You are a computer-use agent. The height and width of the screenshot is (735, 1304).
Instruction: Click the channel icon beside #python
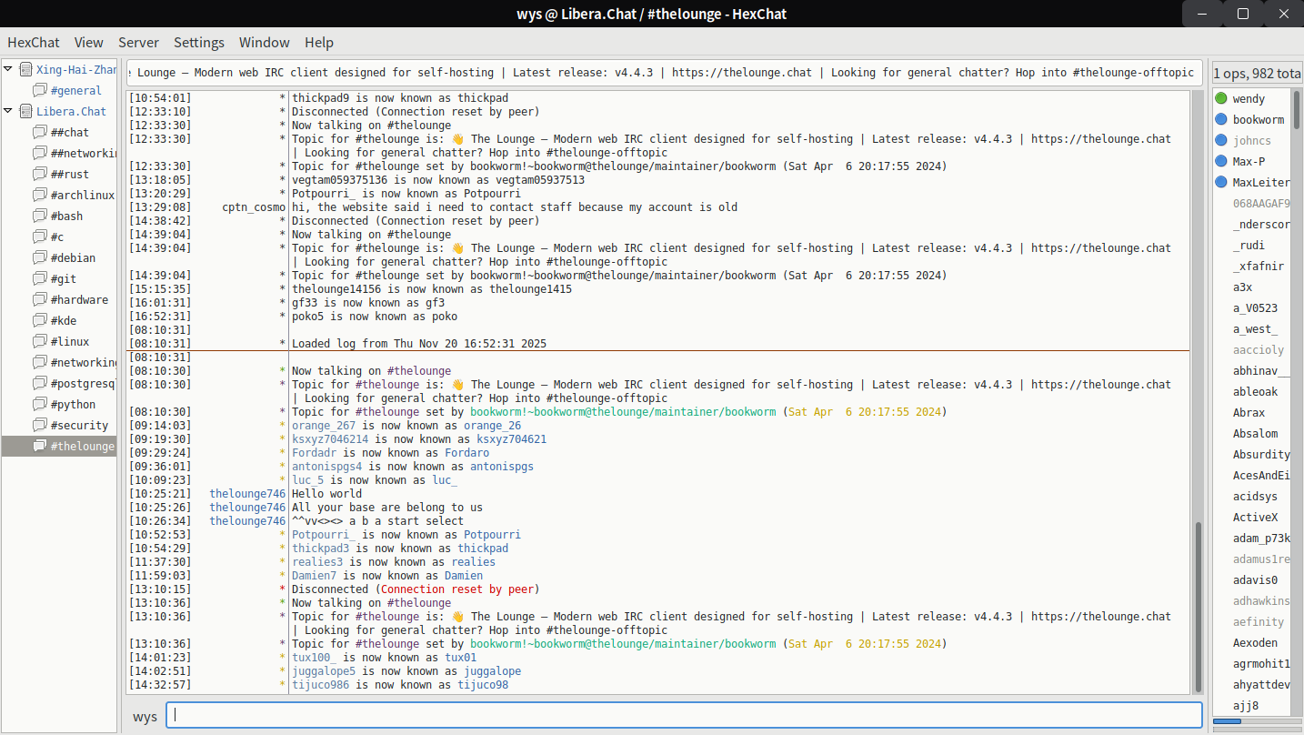tap(39, 404)
